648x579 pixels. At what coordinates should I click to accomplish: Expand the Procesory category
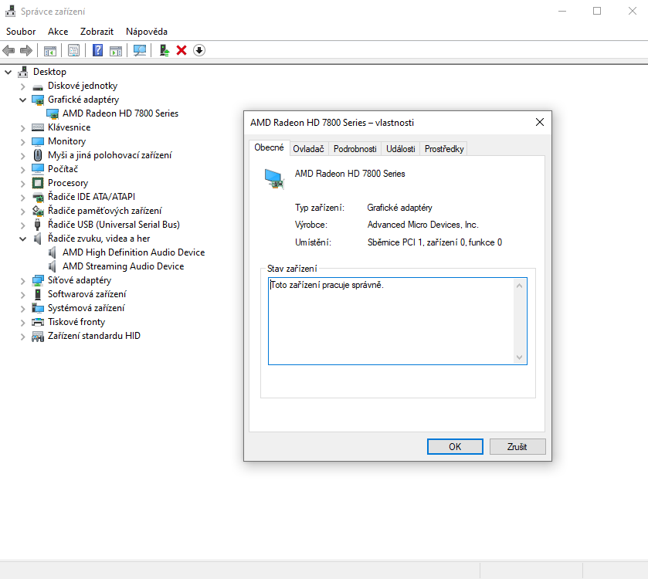click(x=23, y=183)
